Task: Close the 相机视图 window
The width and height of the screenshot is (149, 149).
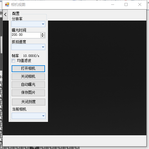Action: [x=140, y=4]
